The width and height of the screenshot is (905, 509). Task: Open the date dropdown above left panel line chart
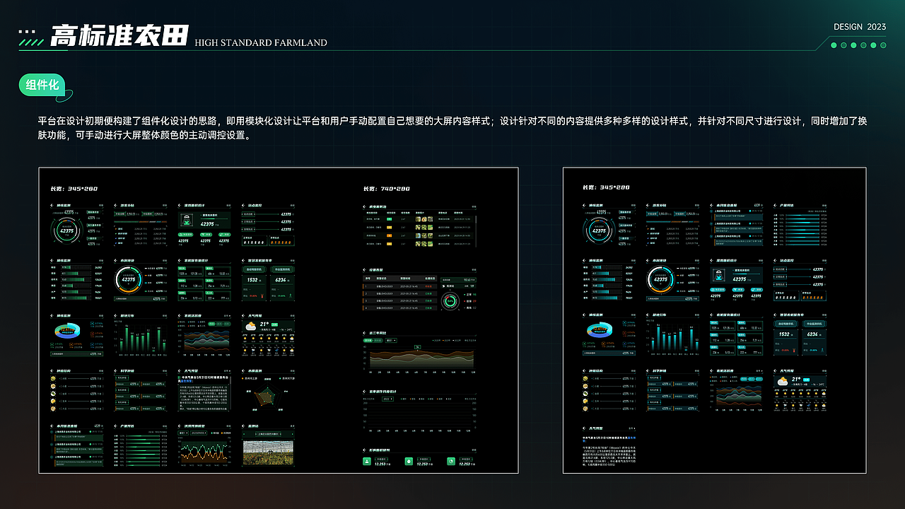point(199,433)
